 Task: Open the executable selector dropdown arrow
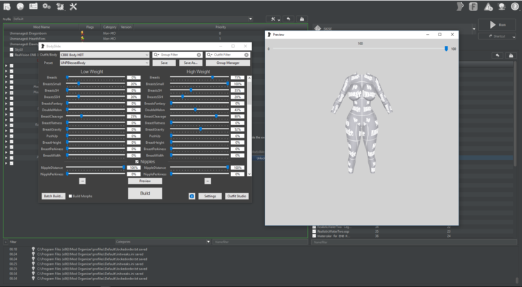click(x=474, y=29)
